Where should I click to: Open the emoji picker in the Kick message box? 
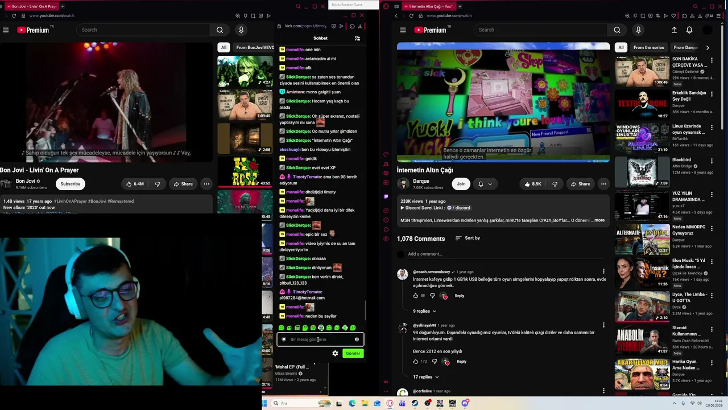(x=357, y=339)
